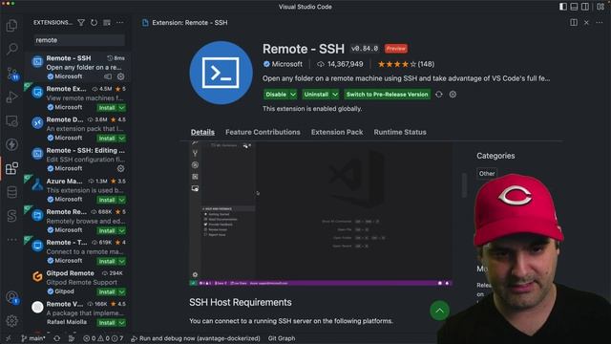Open Run and Debug view

(x=11, y=97)
